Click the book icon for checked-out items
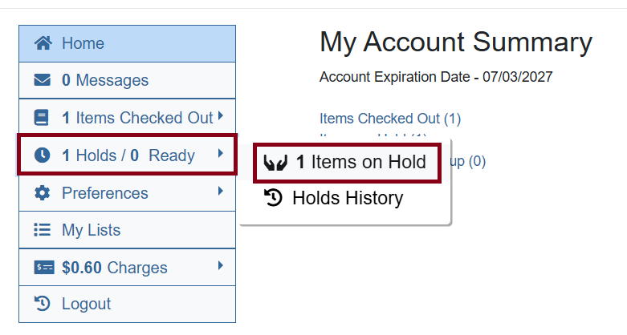627x335 pixels. (43, 118)
